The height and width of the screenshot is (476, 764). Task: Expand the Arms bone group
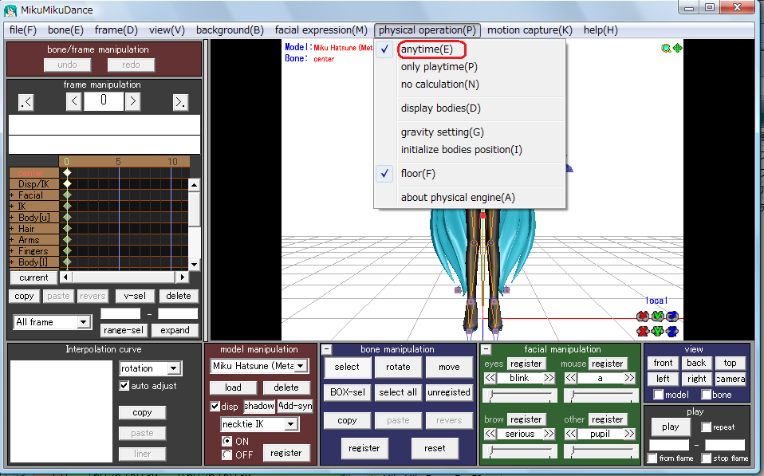click(x=12, y=240)
